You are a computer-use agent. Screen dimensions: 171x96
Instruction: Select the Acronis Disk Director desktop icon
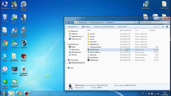14,32
